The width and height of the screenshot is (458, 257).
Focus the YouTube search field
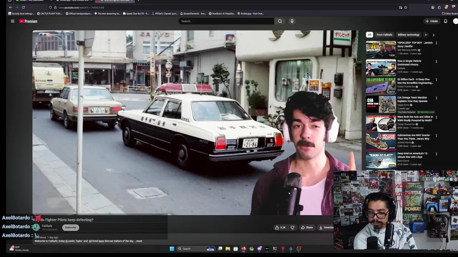[x=226, y=21]
